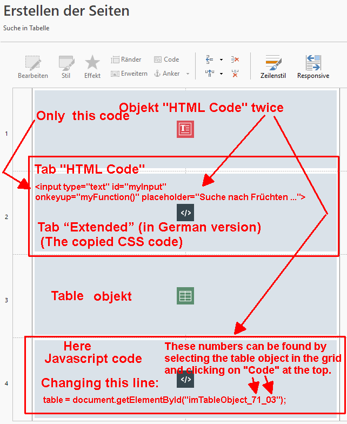Click the delete column icon

(x=235, y=74)
